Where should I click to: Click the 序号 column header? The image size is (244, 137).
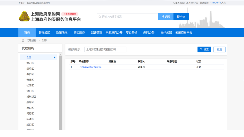coord(73,62)
